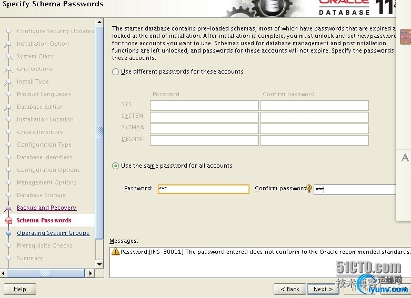Click the Configuration Type step
This screenshot has height=298, width=411.
[44, 145]
